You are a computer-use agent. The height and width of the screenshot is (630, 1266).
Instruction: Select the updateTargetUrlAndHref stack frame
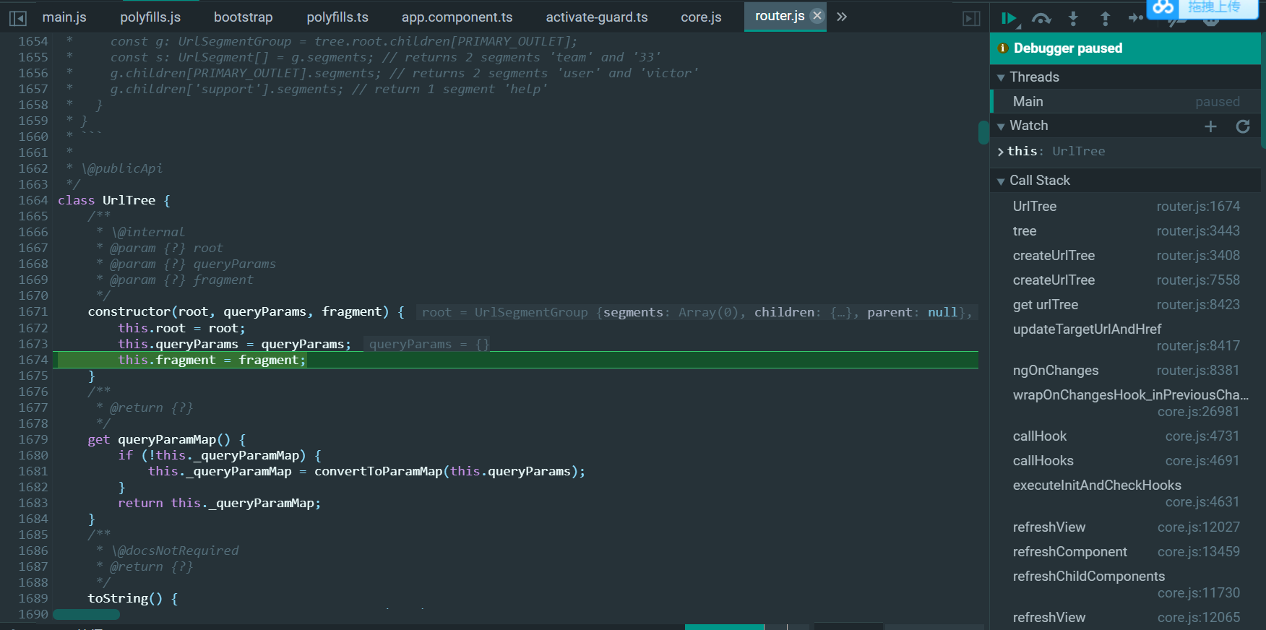(x=1125, y=337)
